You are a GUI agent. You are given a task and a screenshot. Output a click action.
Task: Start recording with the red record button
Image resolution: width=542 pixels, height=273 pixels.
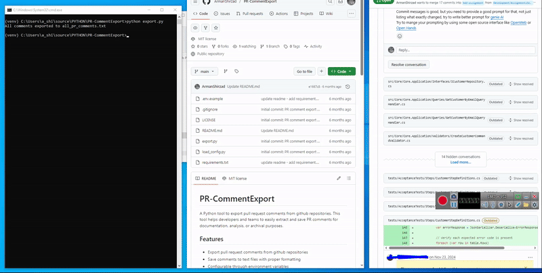coord(442,201)
